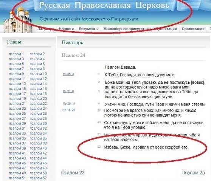
Task: Open псалом 13 in chapter list
Action: click(x=17, y=84)
